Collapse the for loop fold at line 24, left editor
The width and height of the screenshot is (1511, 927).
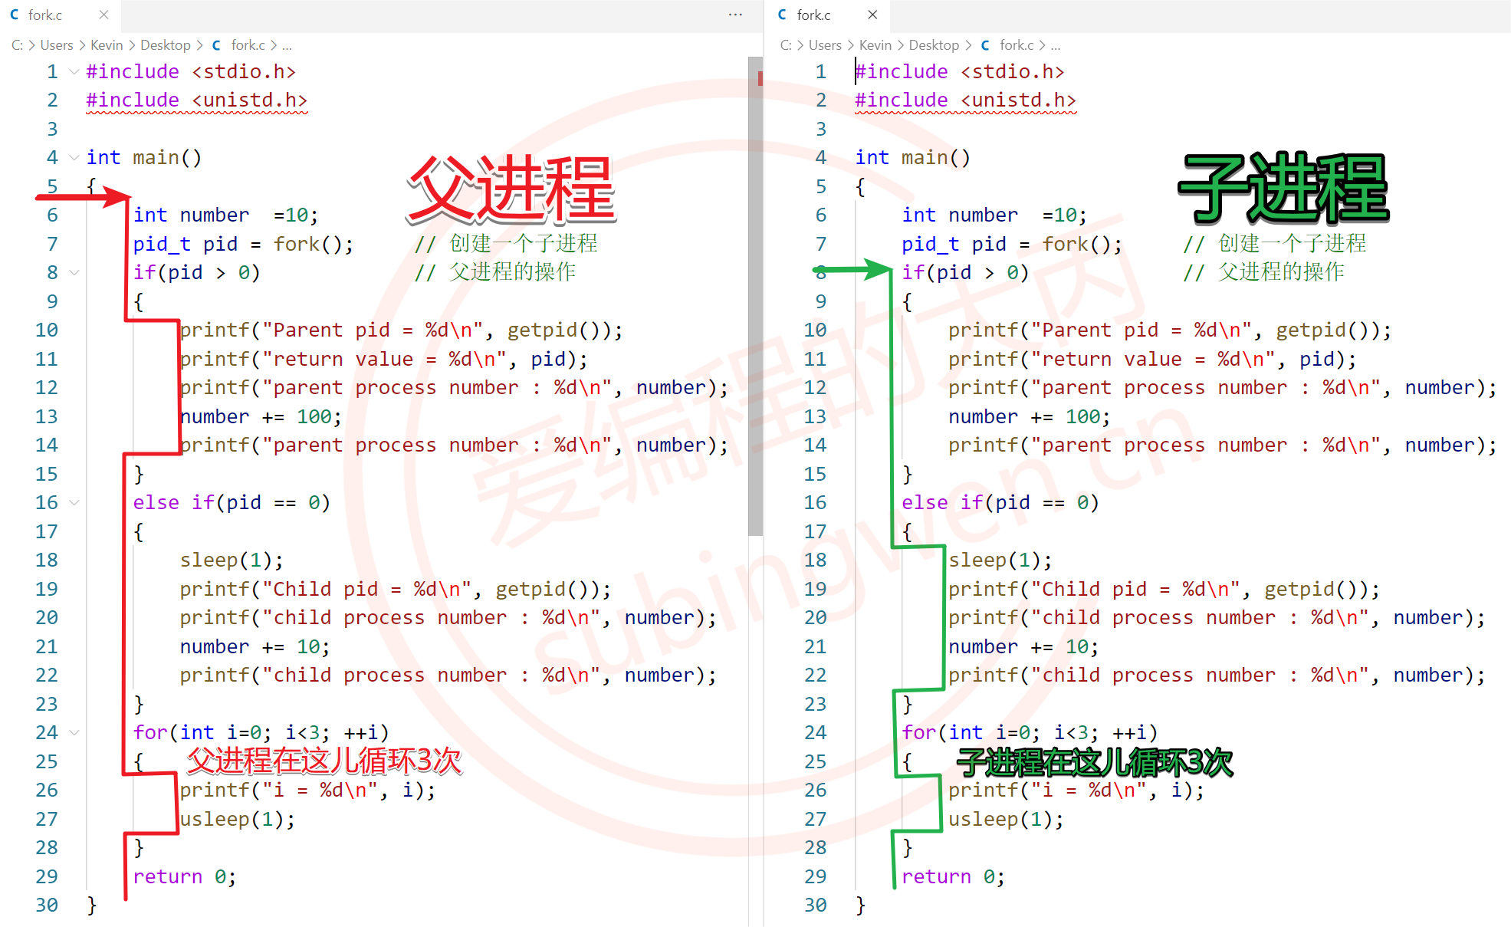(x=74, y=732)
